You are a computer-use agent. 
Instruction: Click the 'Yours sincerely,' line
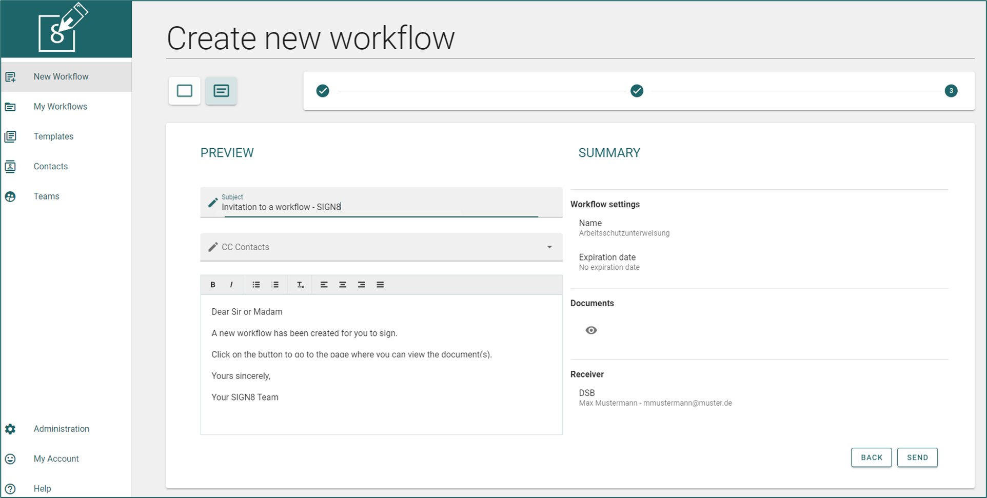(241, 376)
